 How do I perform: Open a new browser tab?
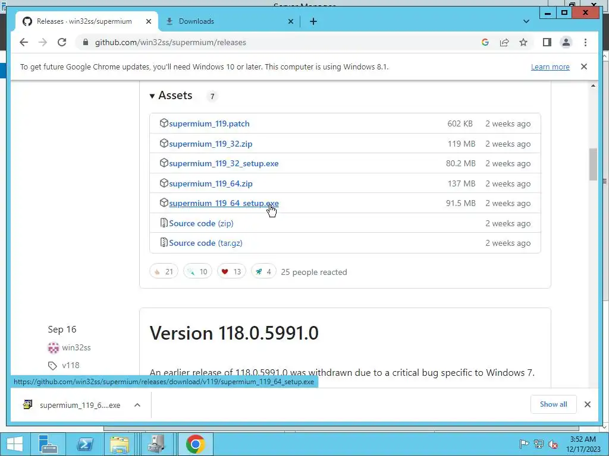tap(313, 21)
